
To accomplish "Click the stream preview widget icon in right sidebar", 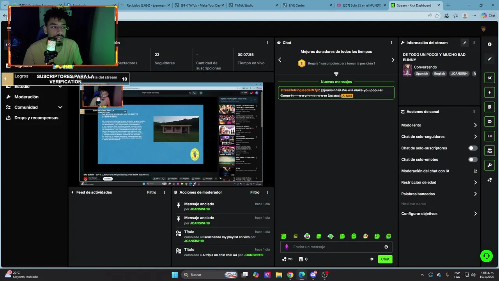I will pyautogui.click(x=490, y=78).
